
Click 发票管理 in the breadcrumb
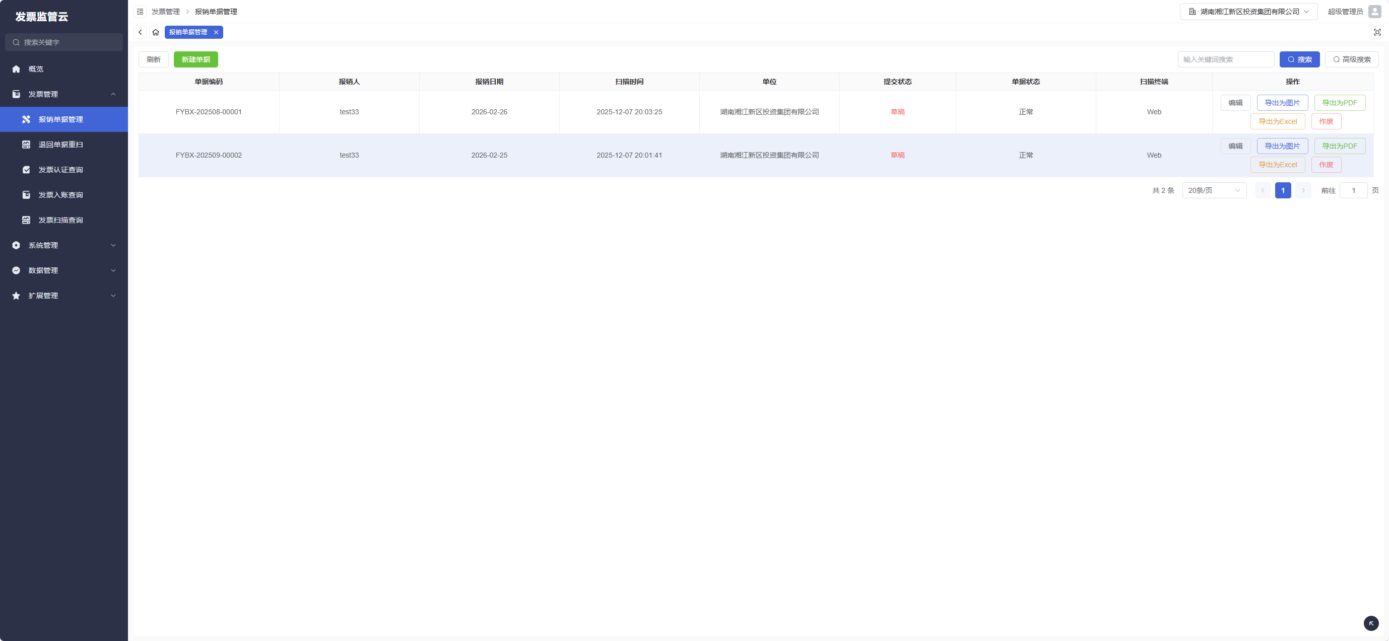(166, 11)
